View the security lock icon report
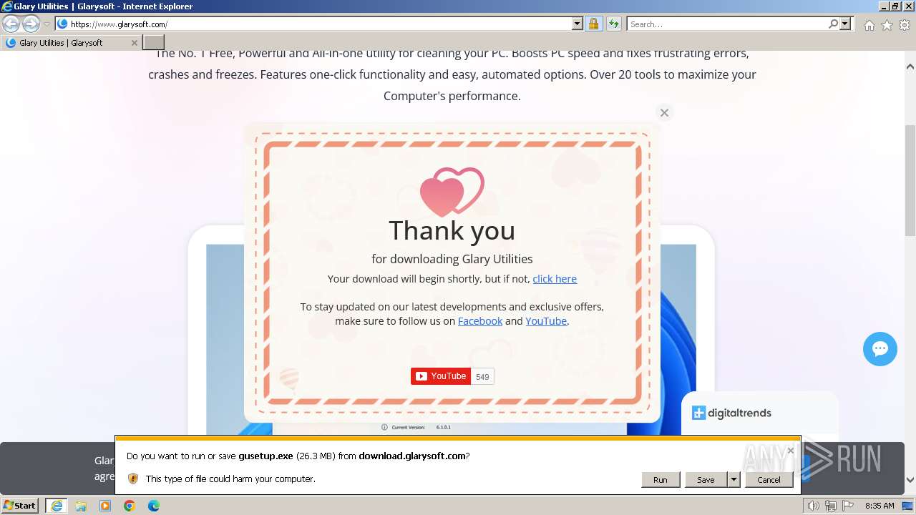Viewport: 916px width, 515px height. 593,24
